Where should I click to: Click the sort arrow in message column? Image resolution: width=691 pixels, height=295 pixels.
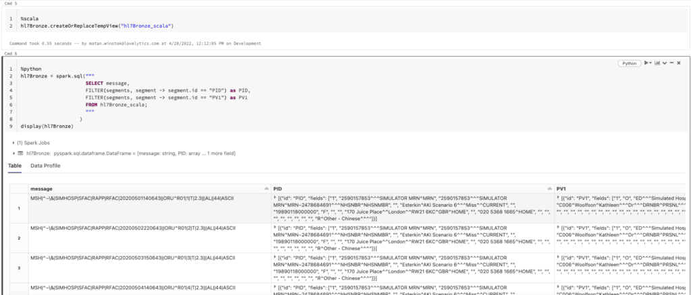[265, 187]
